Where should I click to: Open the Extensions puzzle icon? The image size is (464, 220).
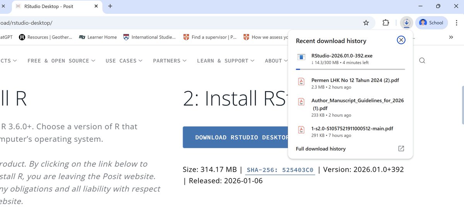386,23
